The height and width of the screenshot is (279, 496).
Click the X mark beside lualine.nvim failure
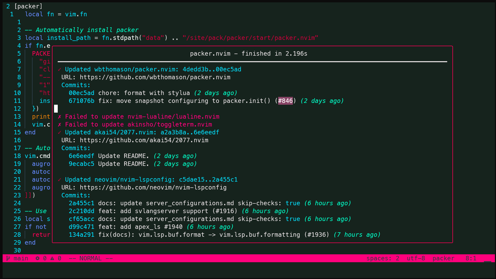(60, 117)
